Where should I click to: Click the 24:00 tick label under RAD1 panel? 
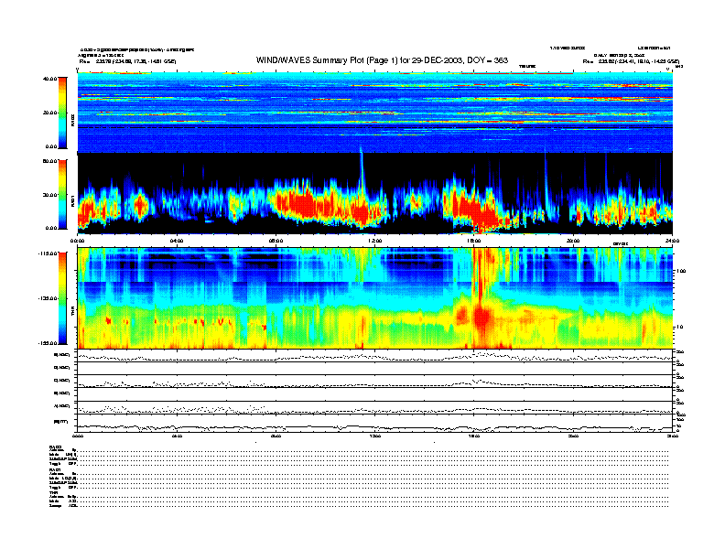pyautogui.click(x=672, y=241)
